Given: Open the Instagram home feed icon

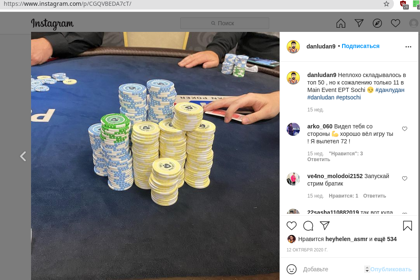Looking at the screenshot, I should [x=341, y=23].
